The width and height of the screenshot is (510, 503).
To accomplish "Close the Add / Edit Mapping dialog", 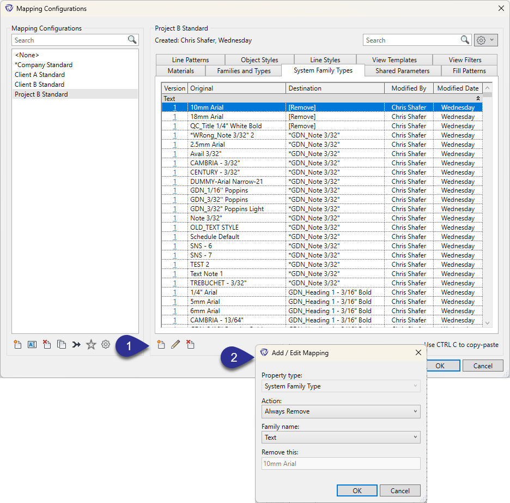I will pyautogui.click(x=418, y=352).
